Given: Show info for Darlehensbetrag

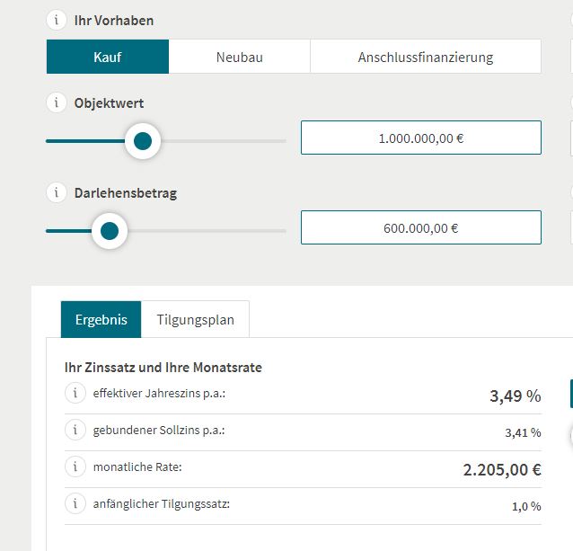Looking at the screenshot, I should tap(57, 192).
